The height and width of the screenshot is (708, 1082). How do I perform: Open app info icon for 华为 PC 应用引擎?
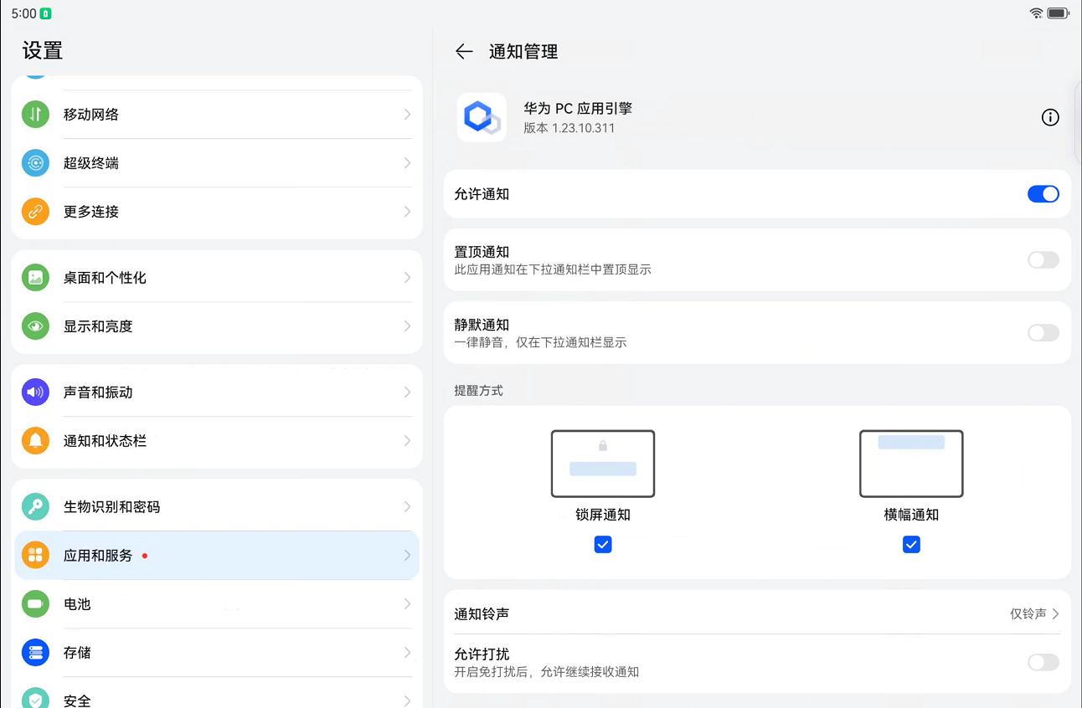[x=1050, y=117]
